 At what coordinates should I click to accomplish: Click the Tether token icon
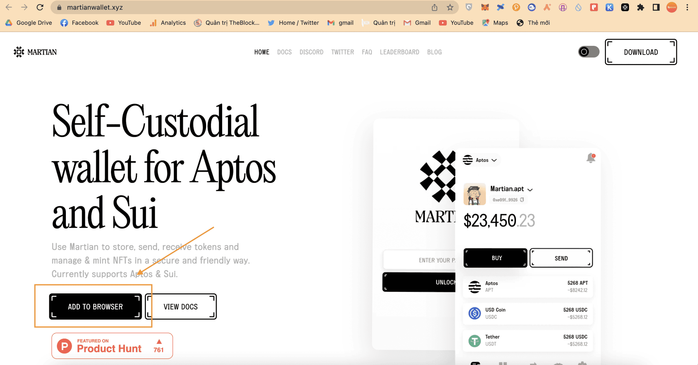point(475,341)
